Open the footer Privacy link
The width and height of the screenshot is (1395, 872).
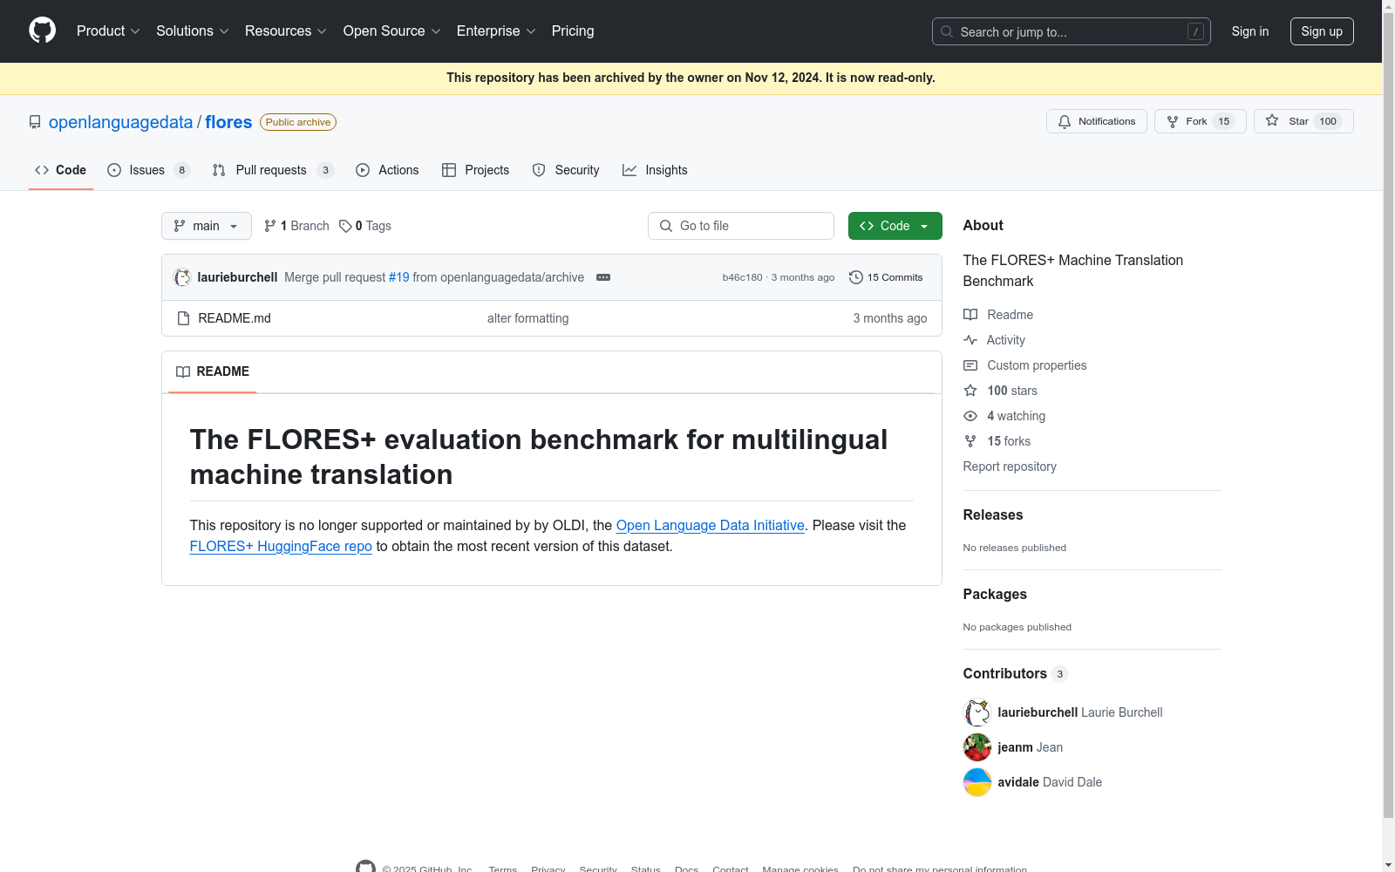coord(548,869)
